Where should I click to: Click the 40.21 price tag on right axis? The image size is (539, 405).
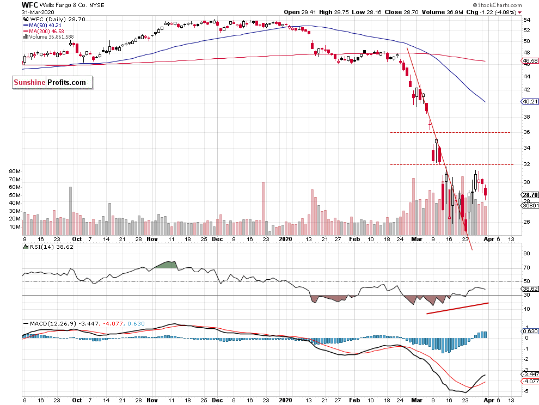[530, 101]
